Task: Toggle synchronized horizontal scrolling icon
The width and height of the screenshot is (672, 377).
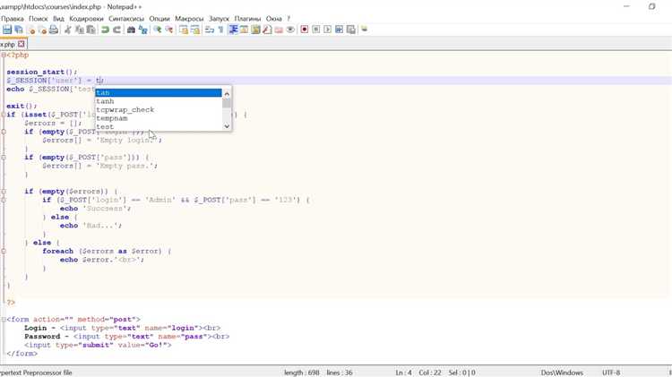Action: point(195,30)
